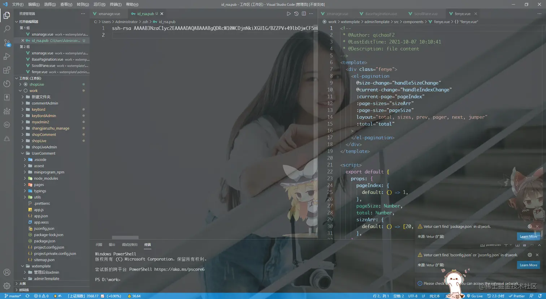Dismiss the Vetur package.json notification
Screen dimensions: 546x299
click(x=537, y=226)
